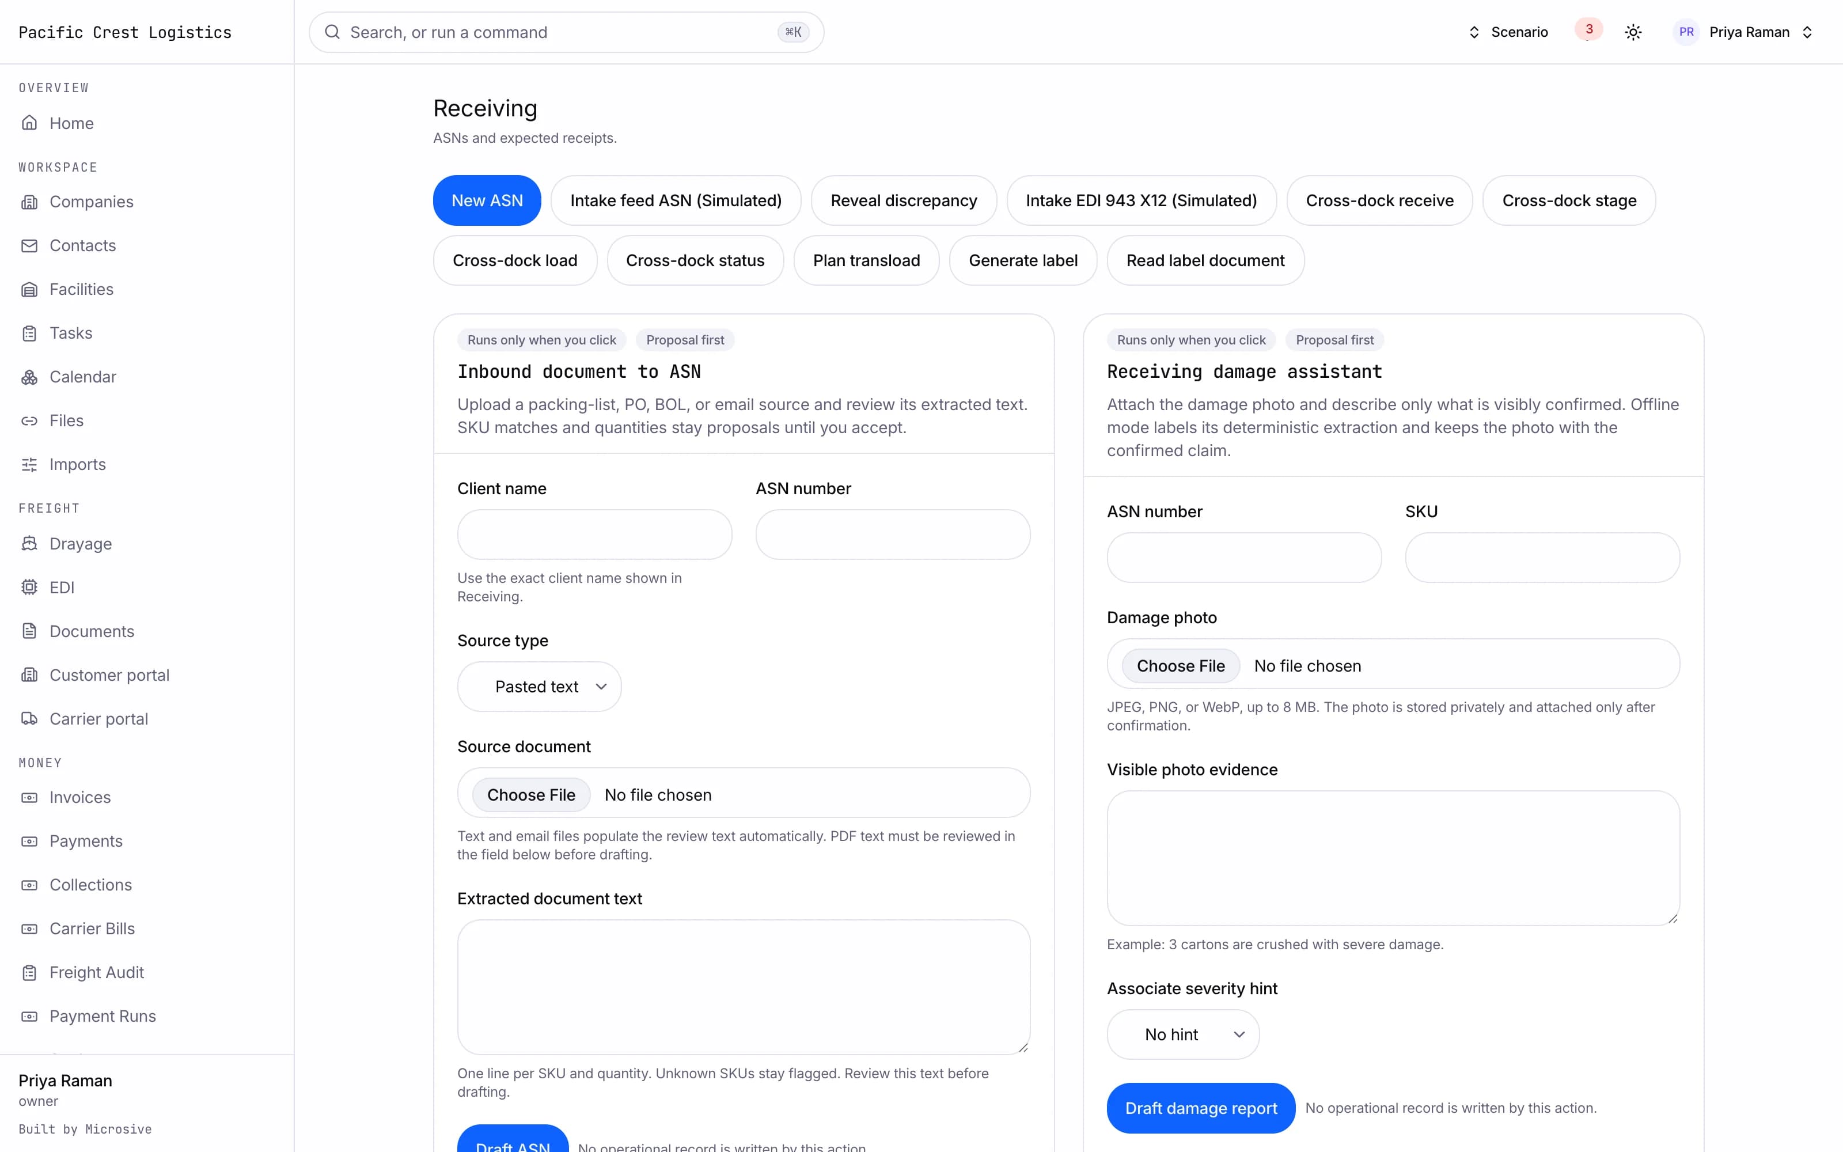Expand Priya Raman account menu

(x=1745, y=32)
